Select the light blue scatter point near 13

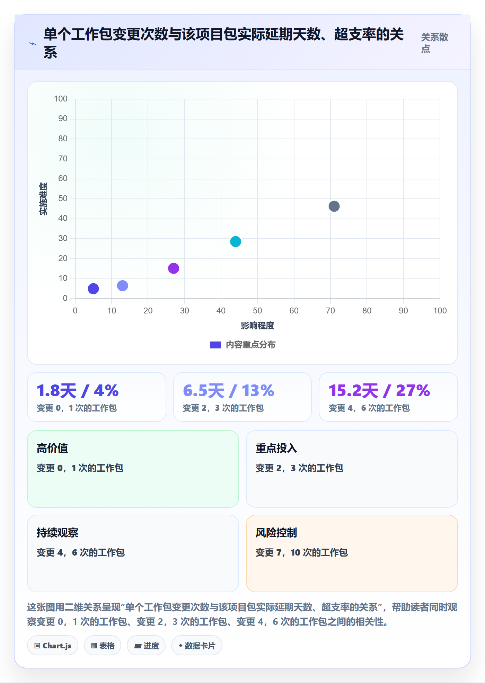(x=122, y=286)
